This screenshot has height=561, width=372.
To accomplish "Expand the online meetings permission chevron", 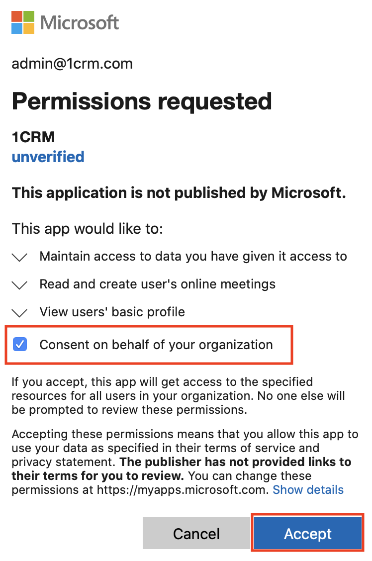I will point(20,285).
